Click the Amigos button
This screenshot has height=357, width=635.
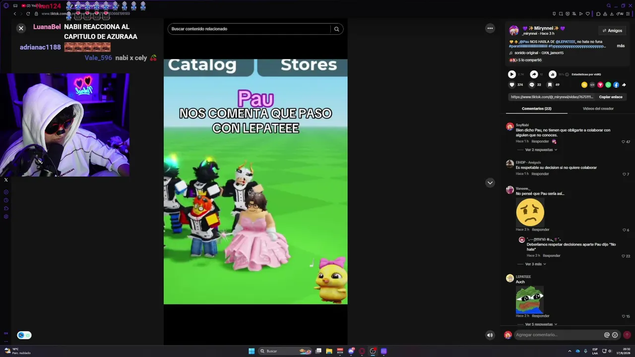coord(612,31)
